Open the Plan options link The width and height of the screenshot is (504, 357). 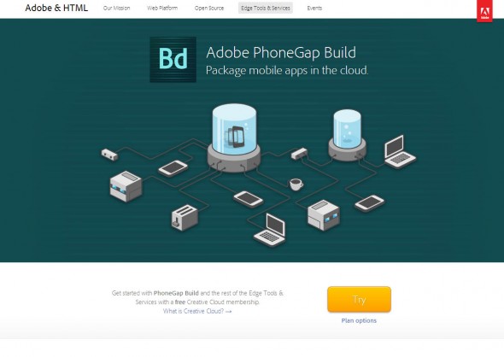tap(359, 320)
